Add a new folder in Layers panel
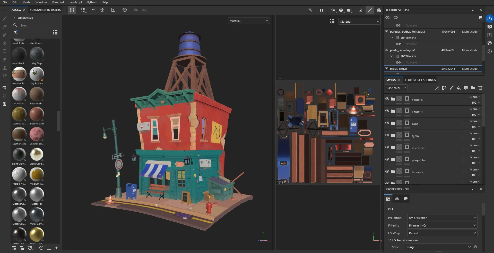 [473, 88]
